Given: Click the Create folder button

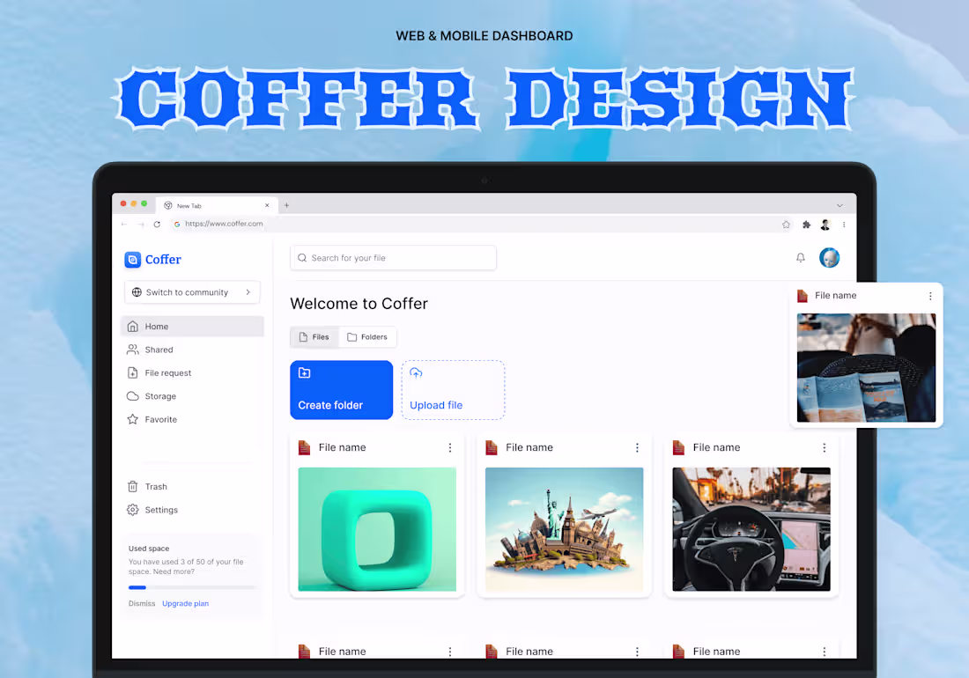Looking at the screenshot, I should point(341,389).
